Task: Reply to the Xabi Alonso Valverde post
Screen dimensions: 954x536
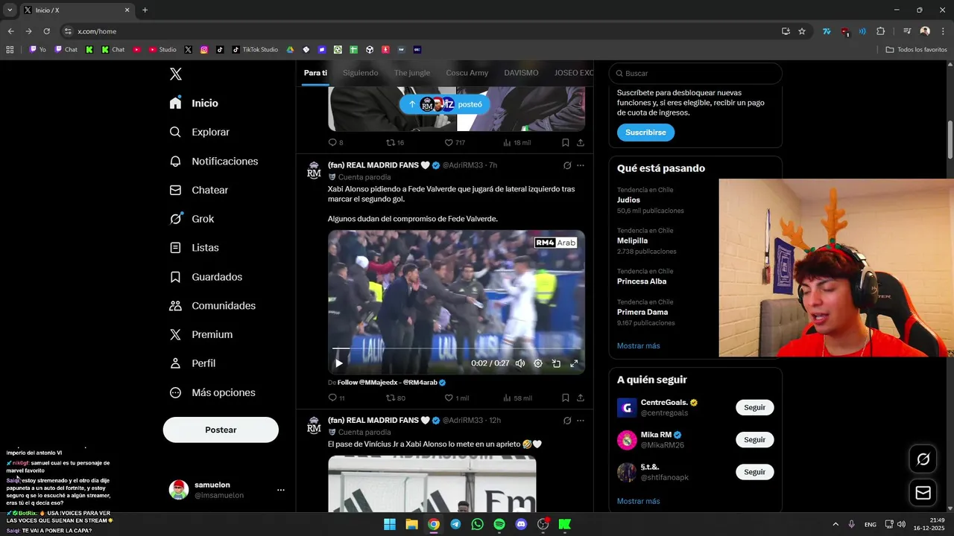Action: click(x=332, y=398)
